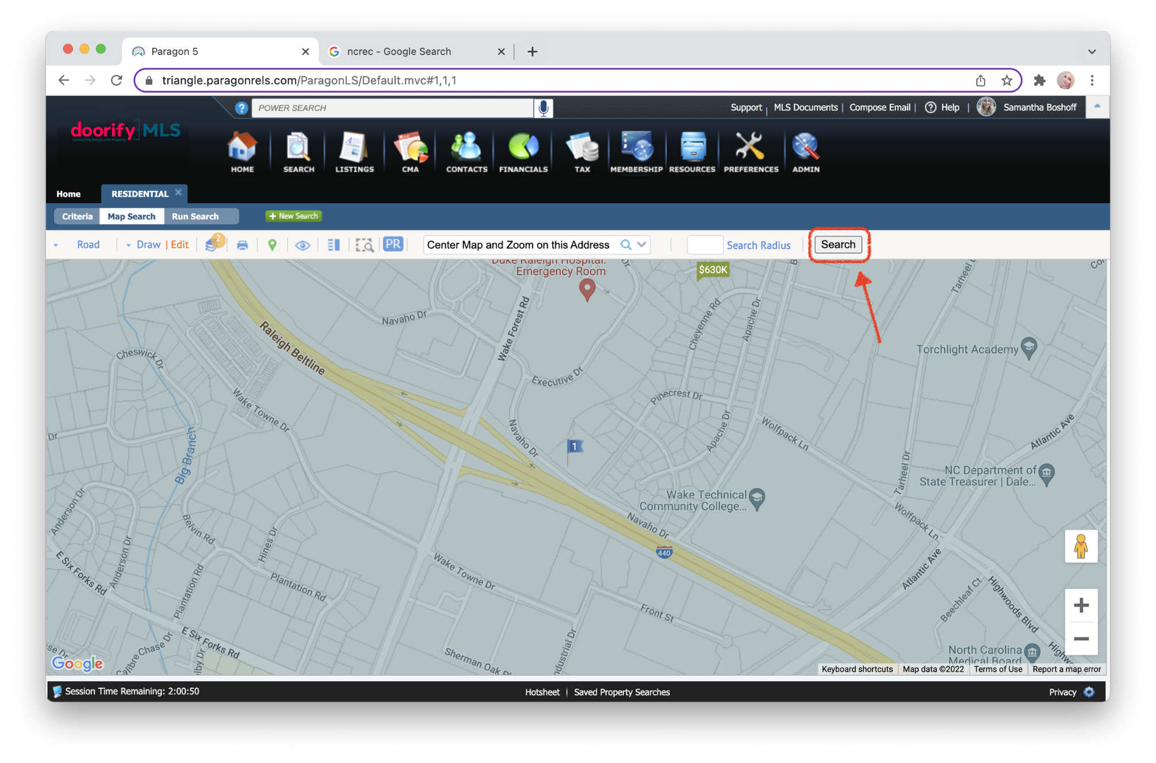This screenshot has height=763, width=1156.
Task: Open the Home tab
Action: [68, 194]
